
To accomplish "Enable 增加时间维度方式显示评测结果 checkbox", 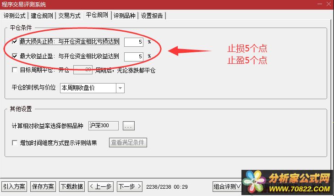I will [x=15, y=143].
